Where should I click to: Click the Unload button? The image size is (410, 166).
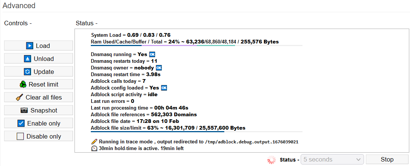pos(39,59)
